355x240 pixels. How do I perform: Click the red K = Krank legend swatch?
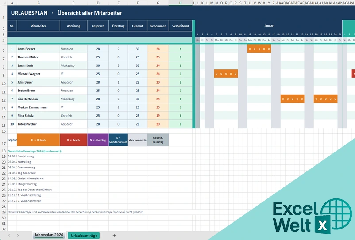(x=73, y=140)
